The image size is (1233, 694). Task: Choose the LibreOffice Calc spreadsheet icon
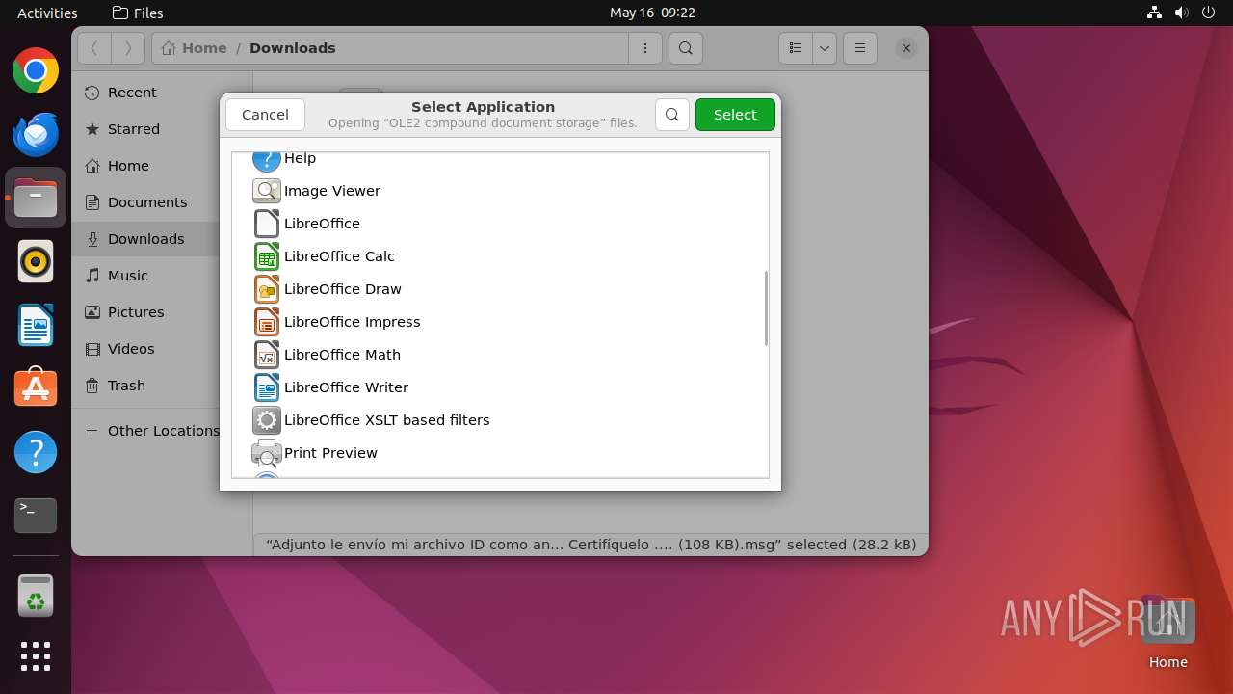click(267, 256)
